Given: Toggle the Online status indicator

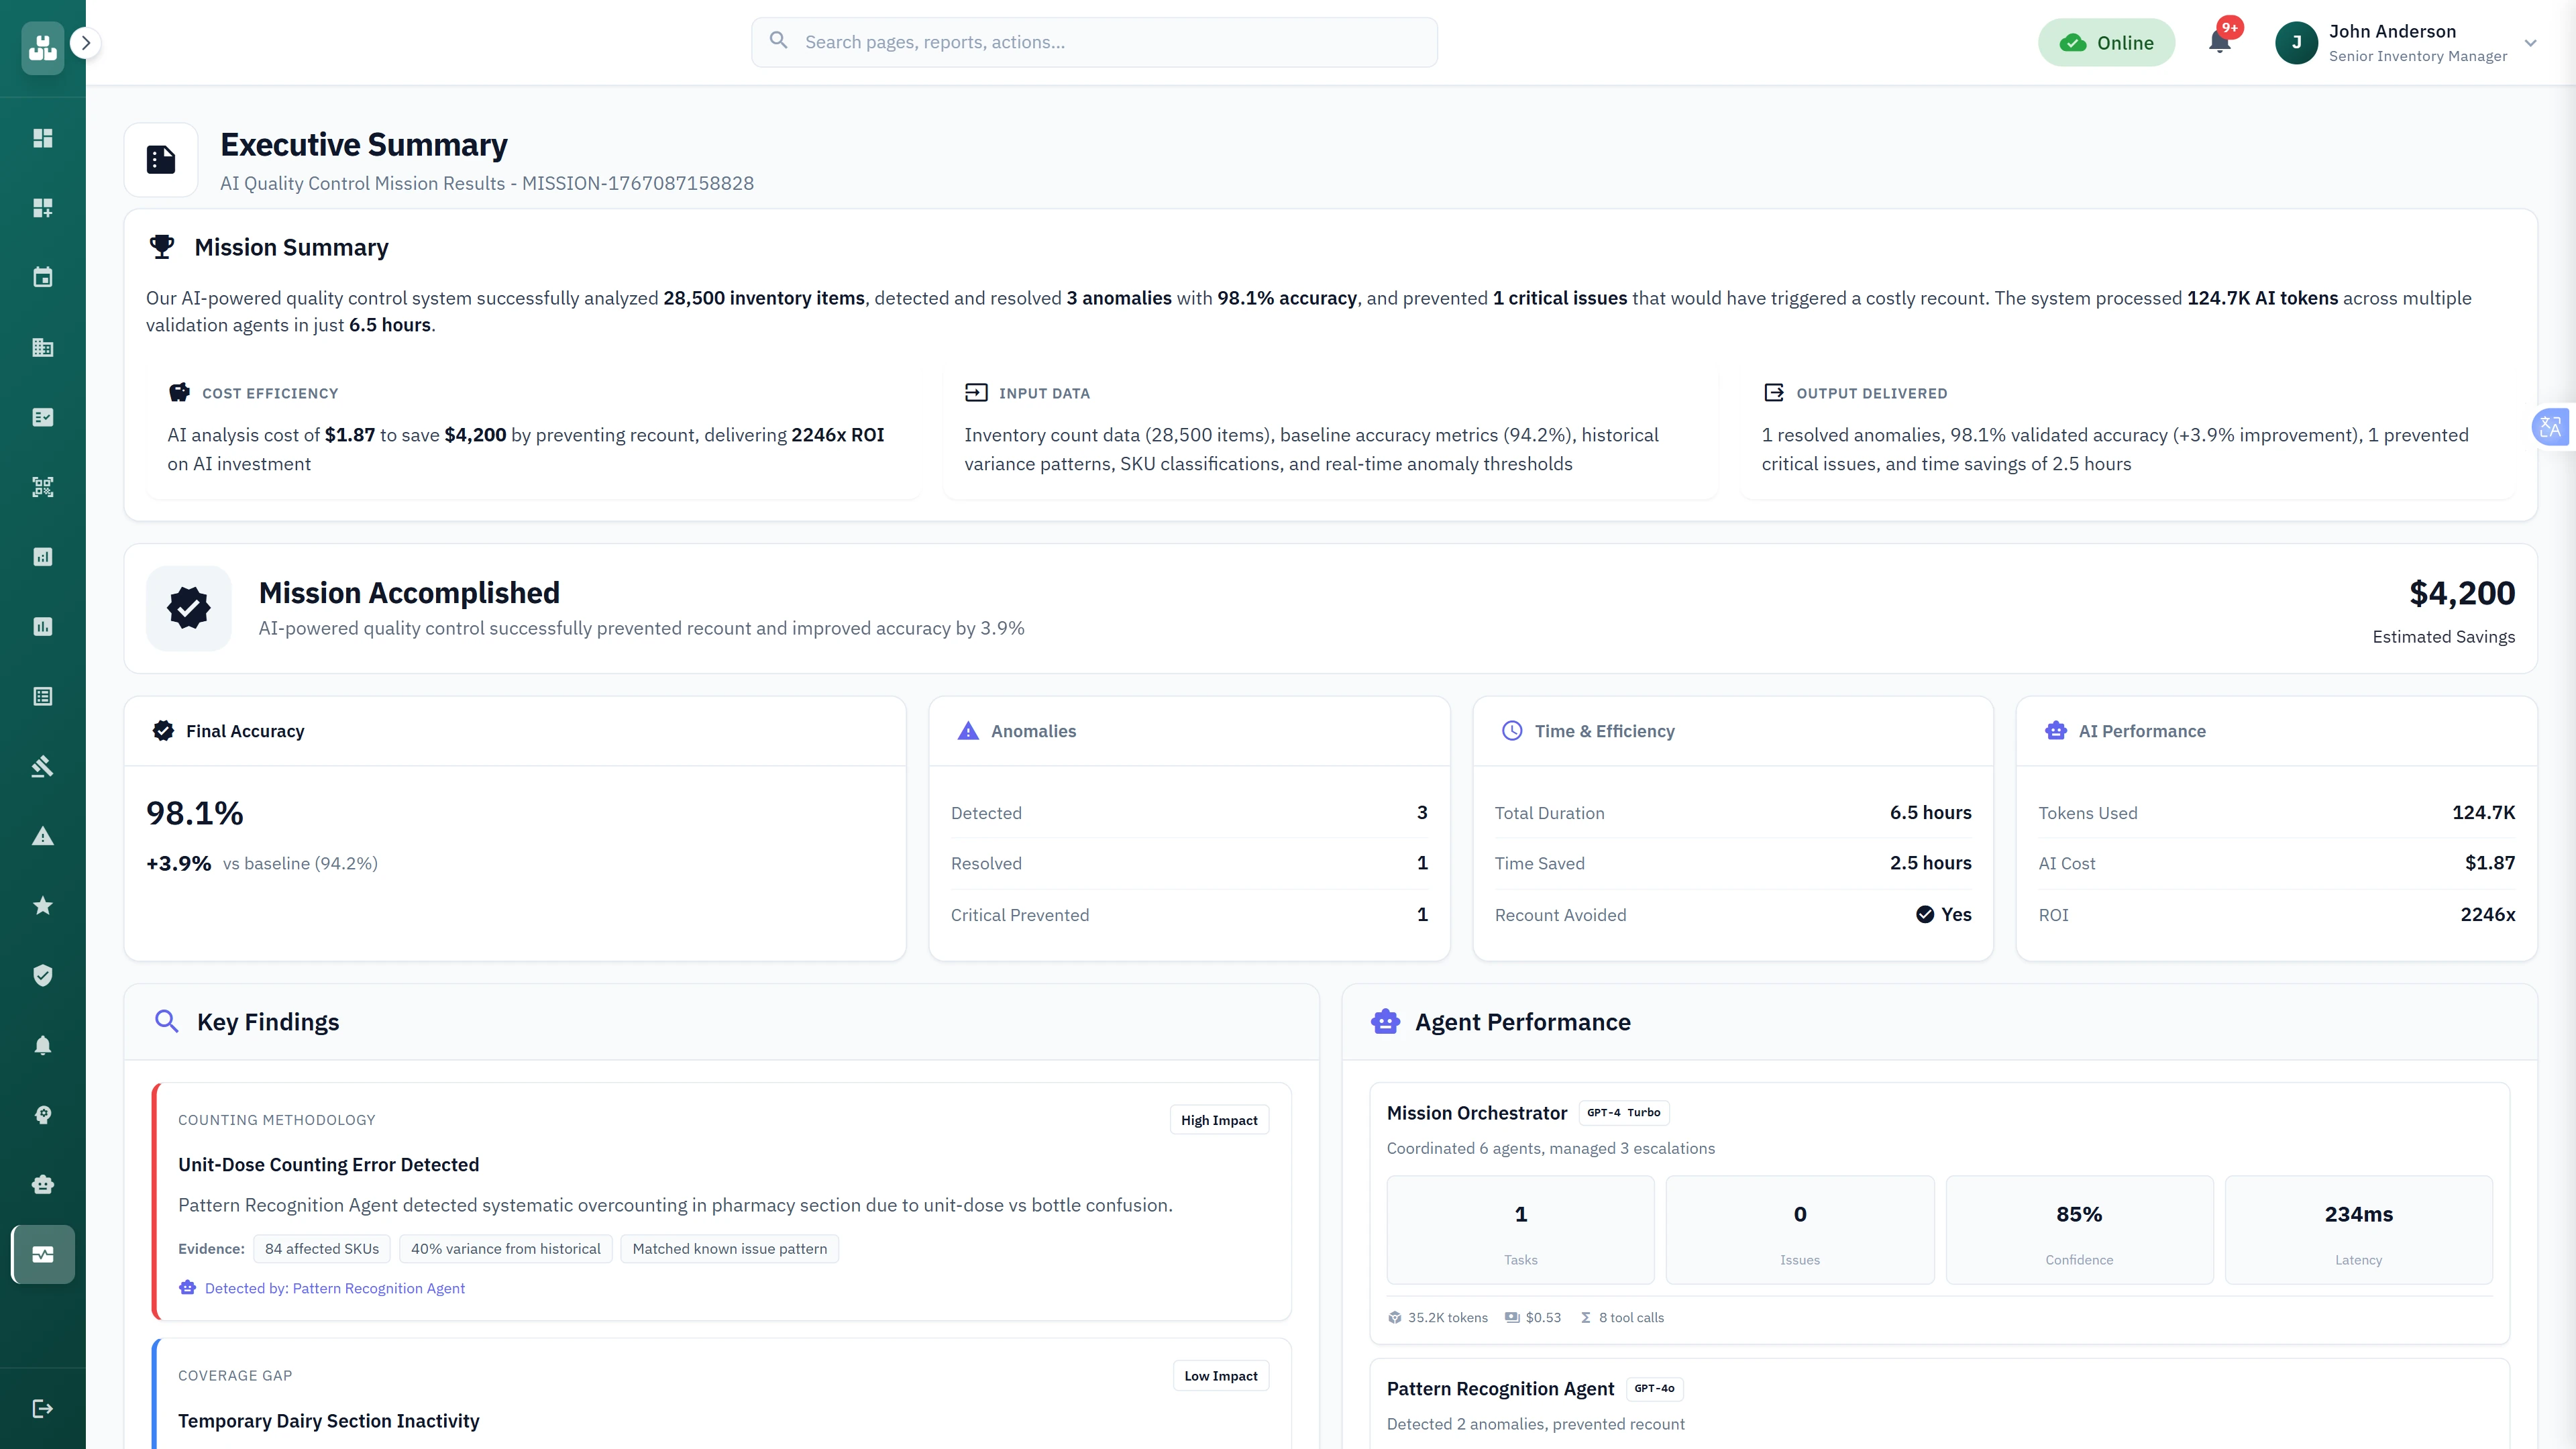Looking at the screenshot, I should pos(2106,42).
